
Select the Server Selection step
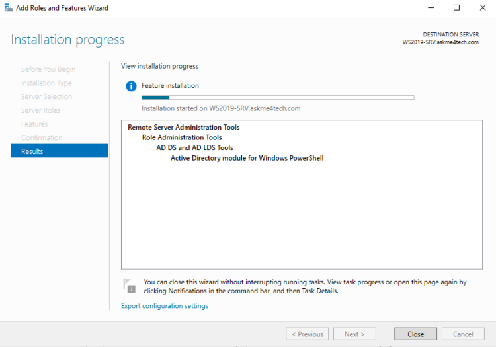46,96
